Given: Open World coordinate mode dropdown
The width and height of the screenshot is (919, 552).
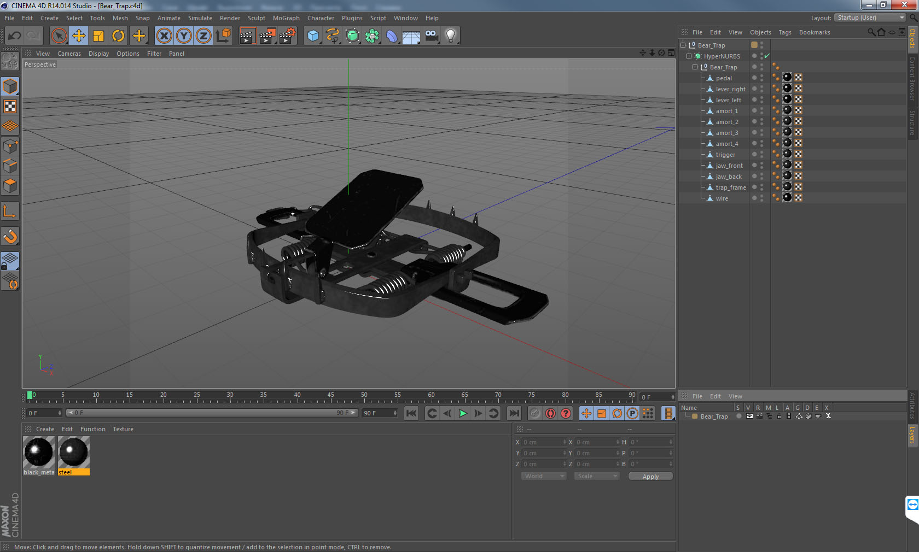Looking at the screenshot, I should click(x=543, y=476).
